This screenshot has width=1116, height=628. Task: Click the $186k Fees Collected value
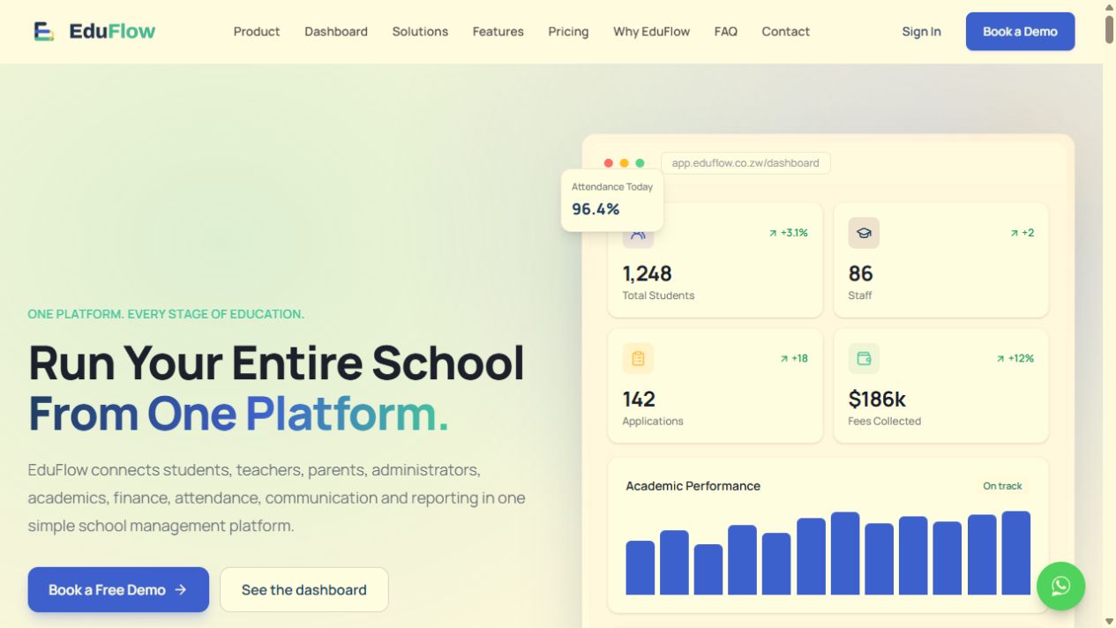pos(877,399)
